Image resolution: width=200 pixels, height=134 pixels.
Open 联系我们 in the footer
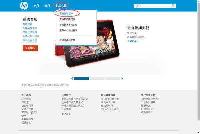[26, 99]
